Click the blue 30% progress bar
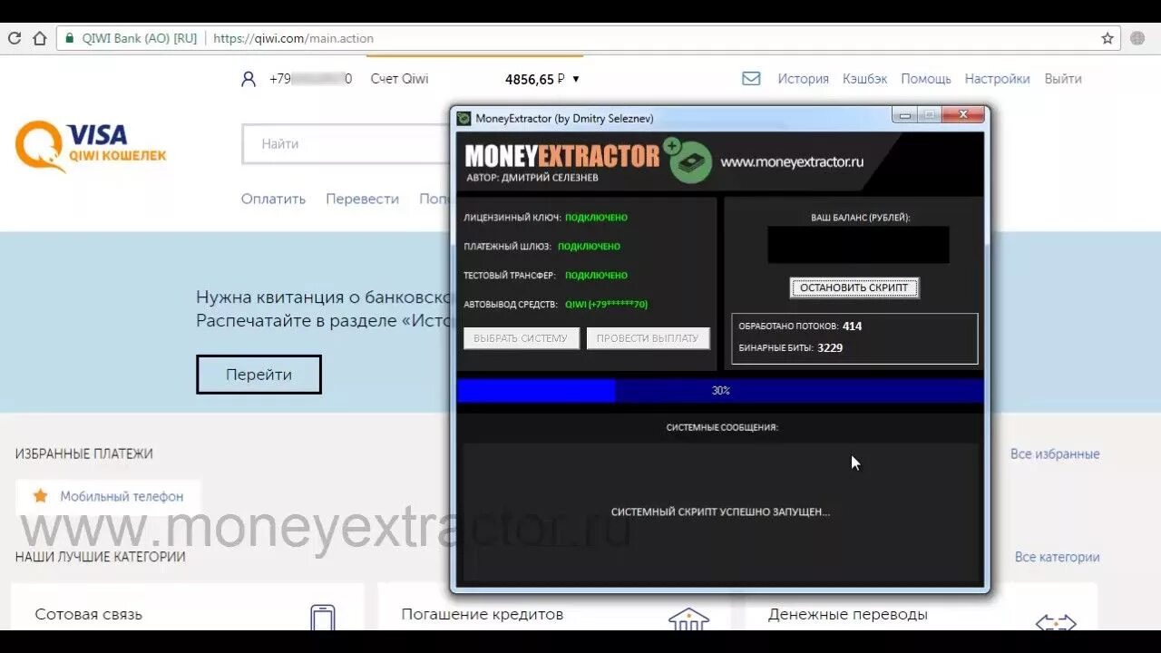The image size is (1161, 653). click(x=720, y=390)
